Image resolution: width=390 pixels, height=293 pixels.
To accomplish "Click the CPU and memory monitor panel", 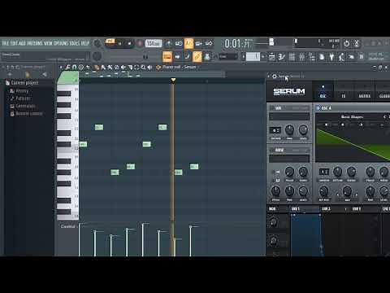I will [316, 43].
